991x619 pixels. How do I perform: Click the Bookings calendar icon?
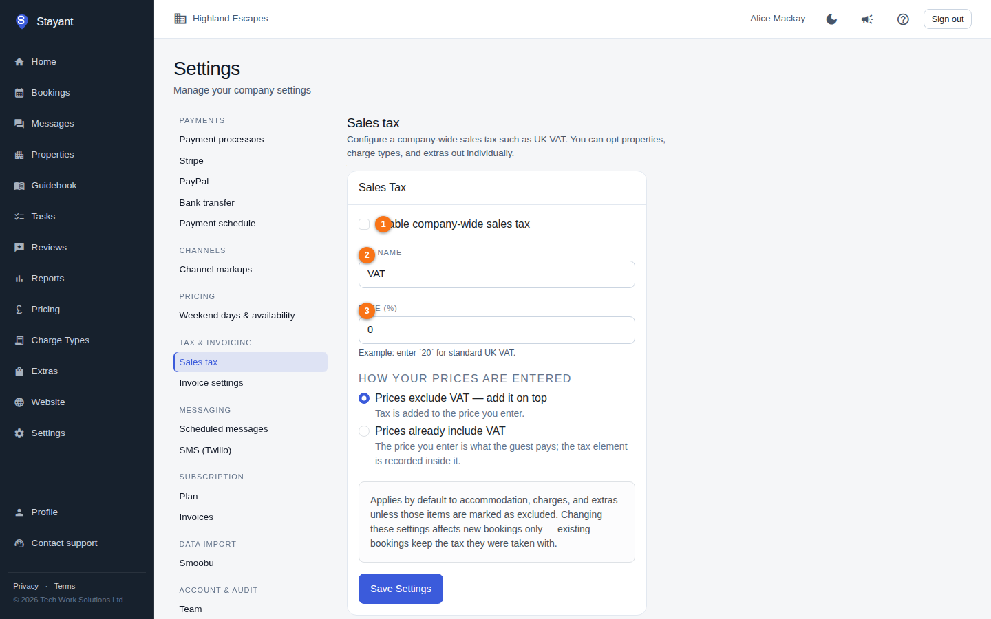[19, 93]
